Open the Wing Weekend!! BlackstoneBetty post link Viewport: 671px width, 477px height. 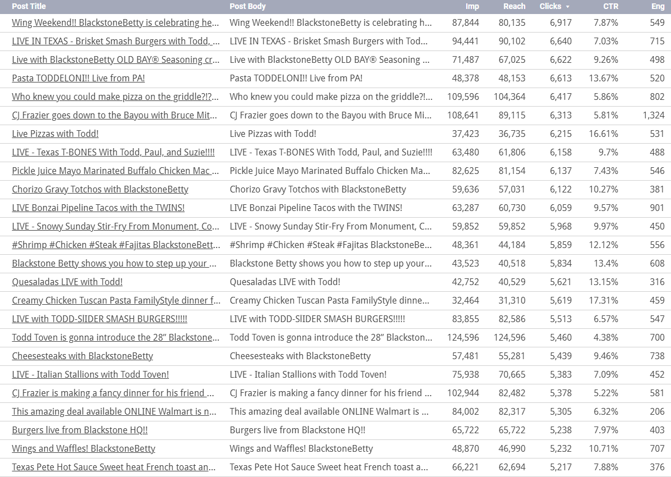point(116,22)
